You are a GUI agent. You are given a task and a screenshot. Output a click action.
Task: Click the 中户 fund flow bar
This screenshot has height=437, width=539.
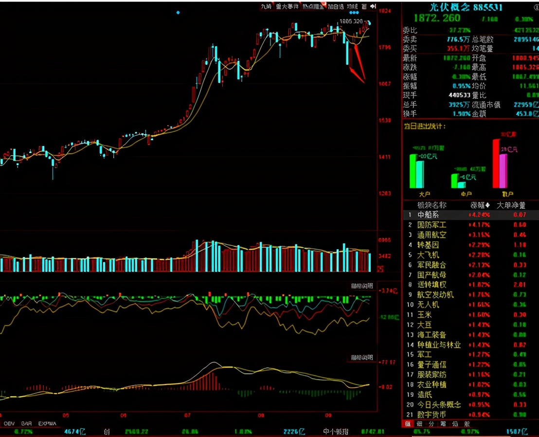coord(458,181)
